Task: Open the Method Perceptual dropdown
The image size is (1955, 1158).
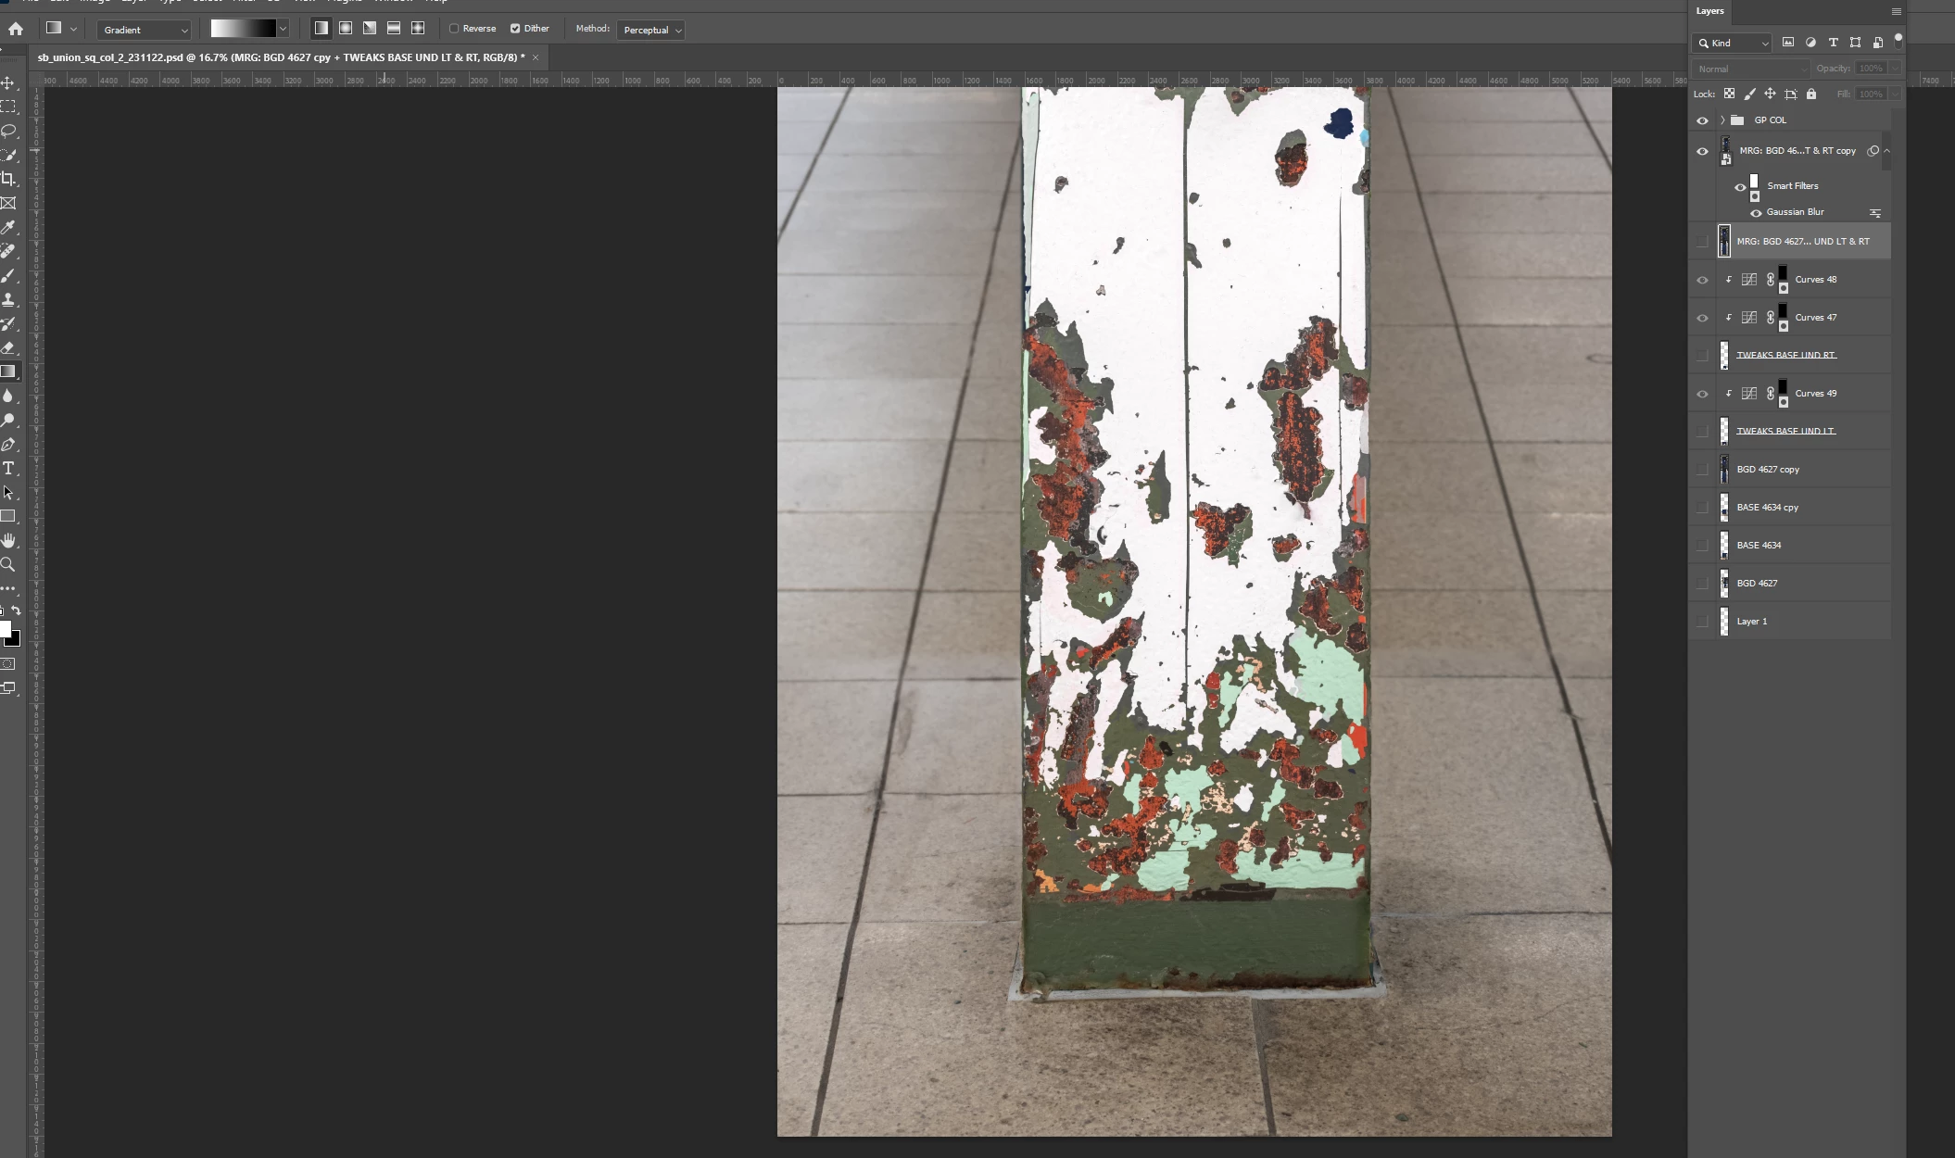Action: pos(652,30)
